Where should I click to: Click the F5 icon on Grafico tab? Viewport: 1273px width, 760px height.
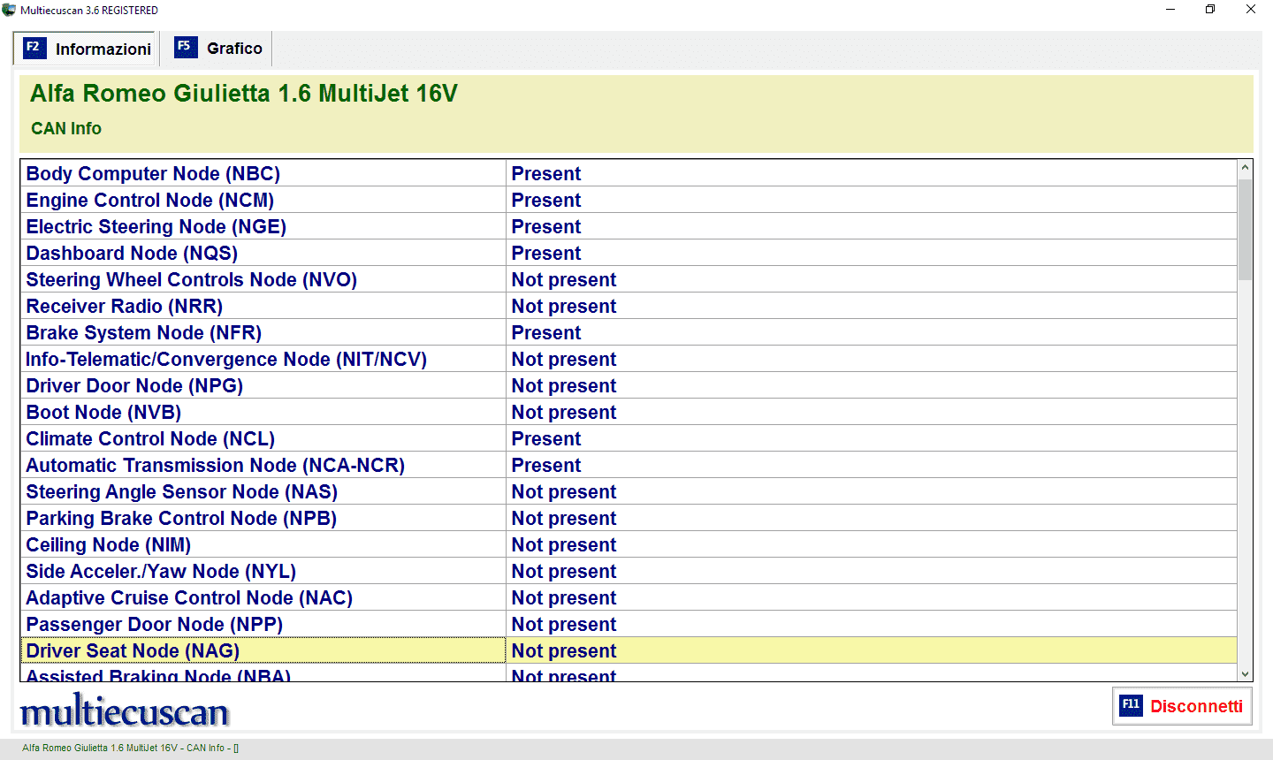click(186, 47)
